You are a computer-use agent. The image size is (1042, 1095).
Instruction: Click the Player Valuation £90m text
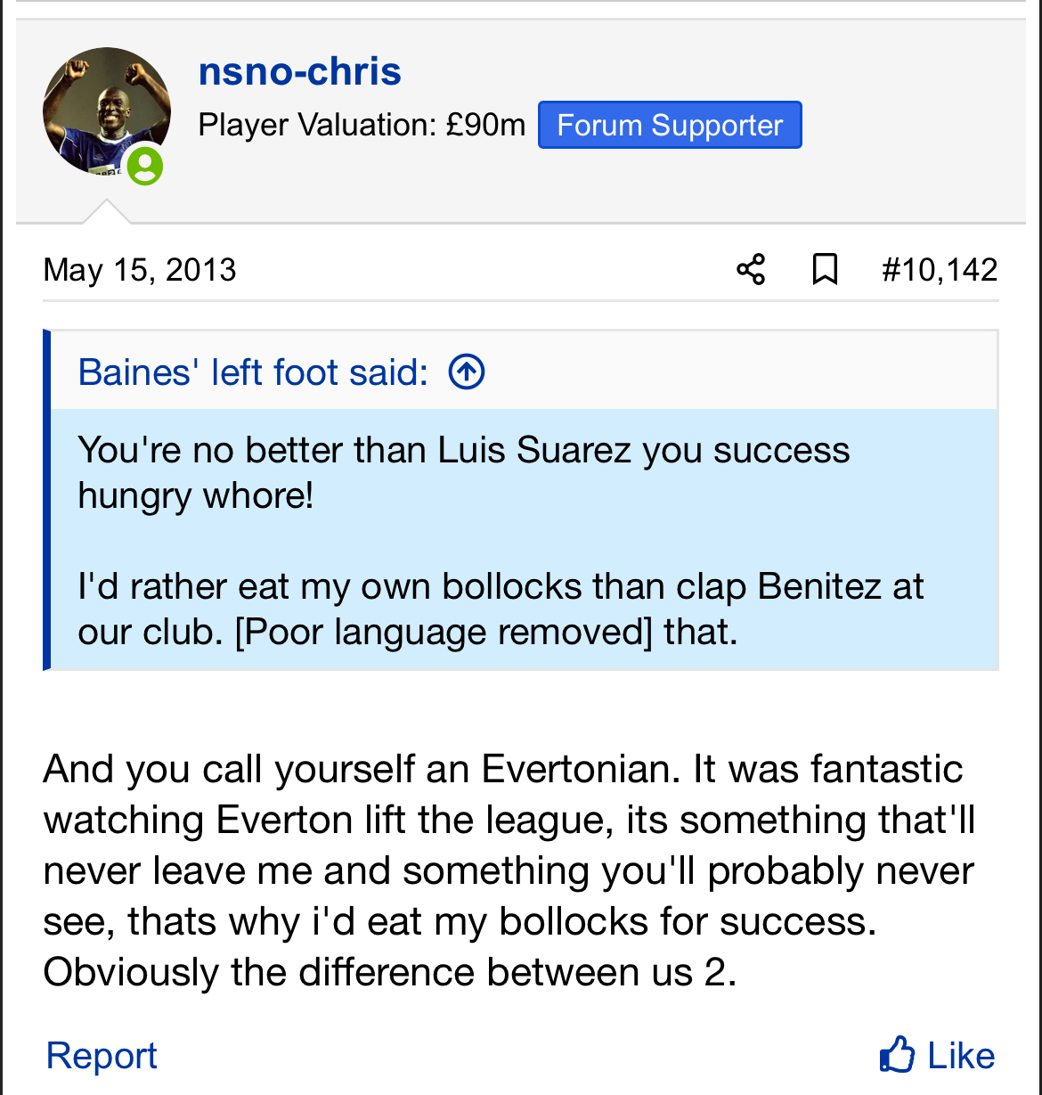click(x=362, y=125)
